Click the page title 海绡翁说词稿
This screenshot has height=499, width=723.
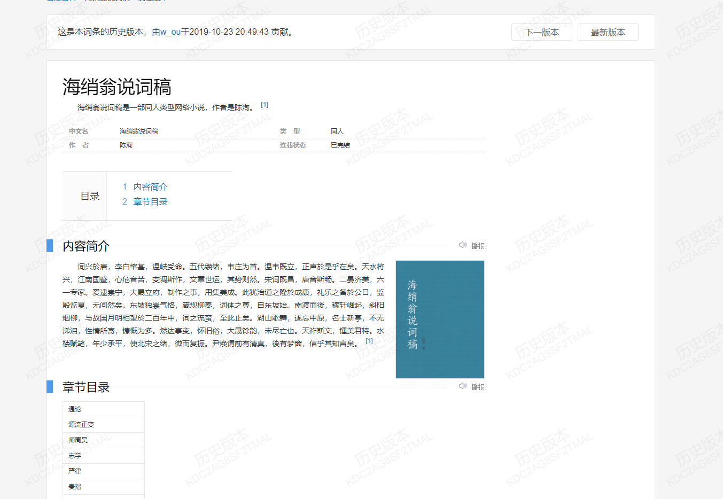click(117, 87)
